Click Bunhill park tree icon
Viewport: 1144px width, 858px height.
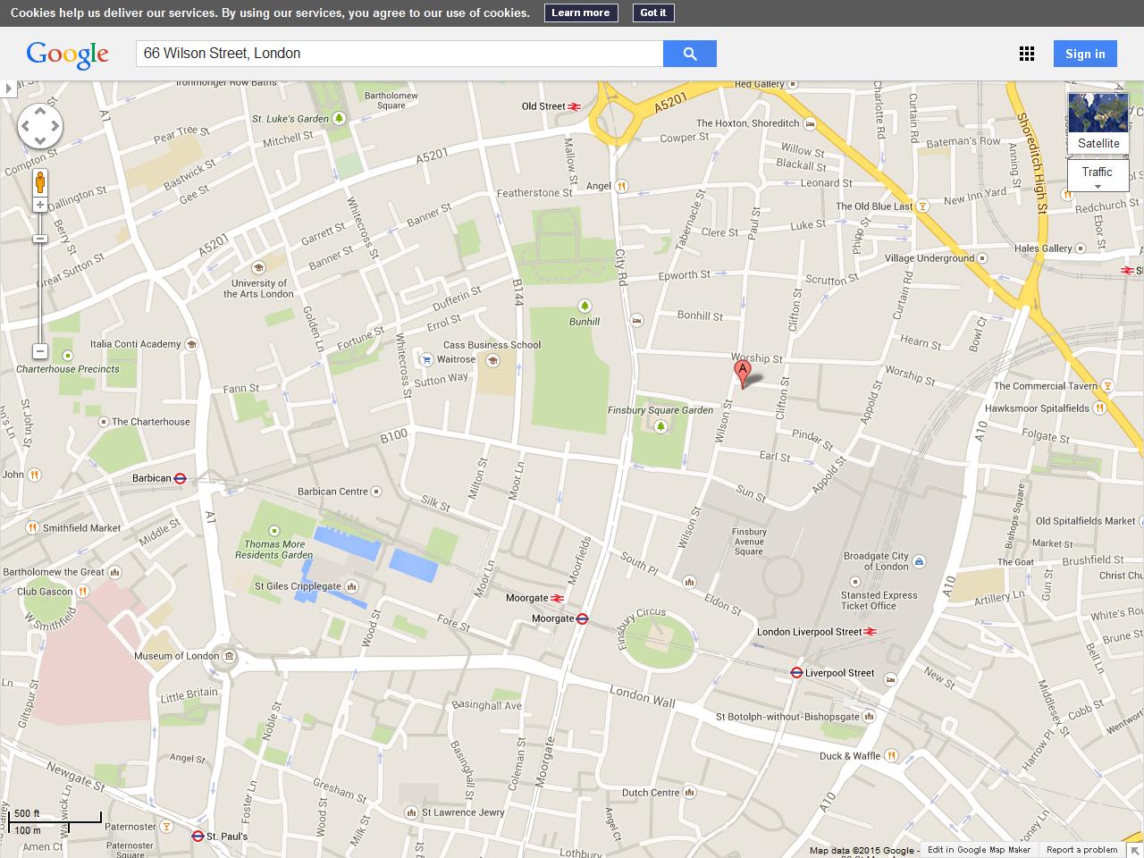[585, 307]
